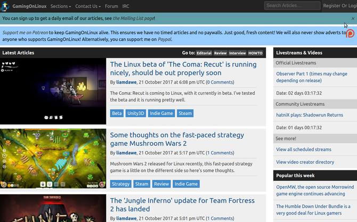Click the Patreon logo icon in the banner
Image resolution: width=357 pixels, height=222 pixels.
(x=350, y=34)
